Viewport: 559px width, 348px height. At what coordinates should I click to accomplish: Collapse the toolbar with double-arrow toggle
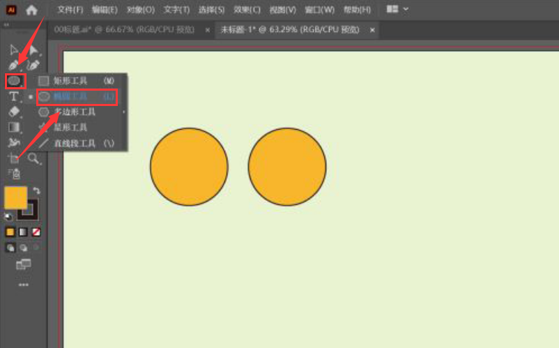[6, 24]
